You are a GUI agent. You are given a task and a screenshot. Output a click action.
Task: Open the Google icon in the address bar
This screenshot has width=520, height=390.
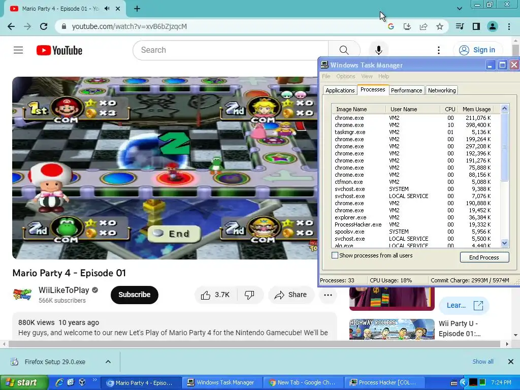tap(391, 26)
